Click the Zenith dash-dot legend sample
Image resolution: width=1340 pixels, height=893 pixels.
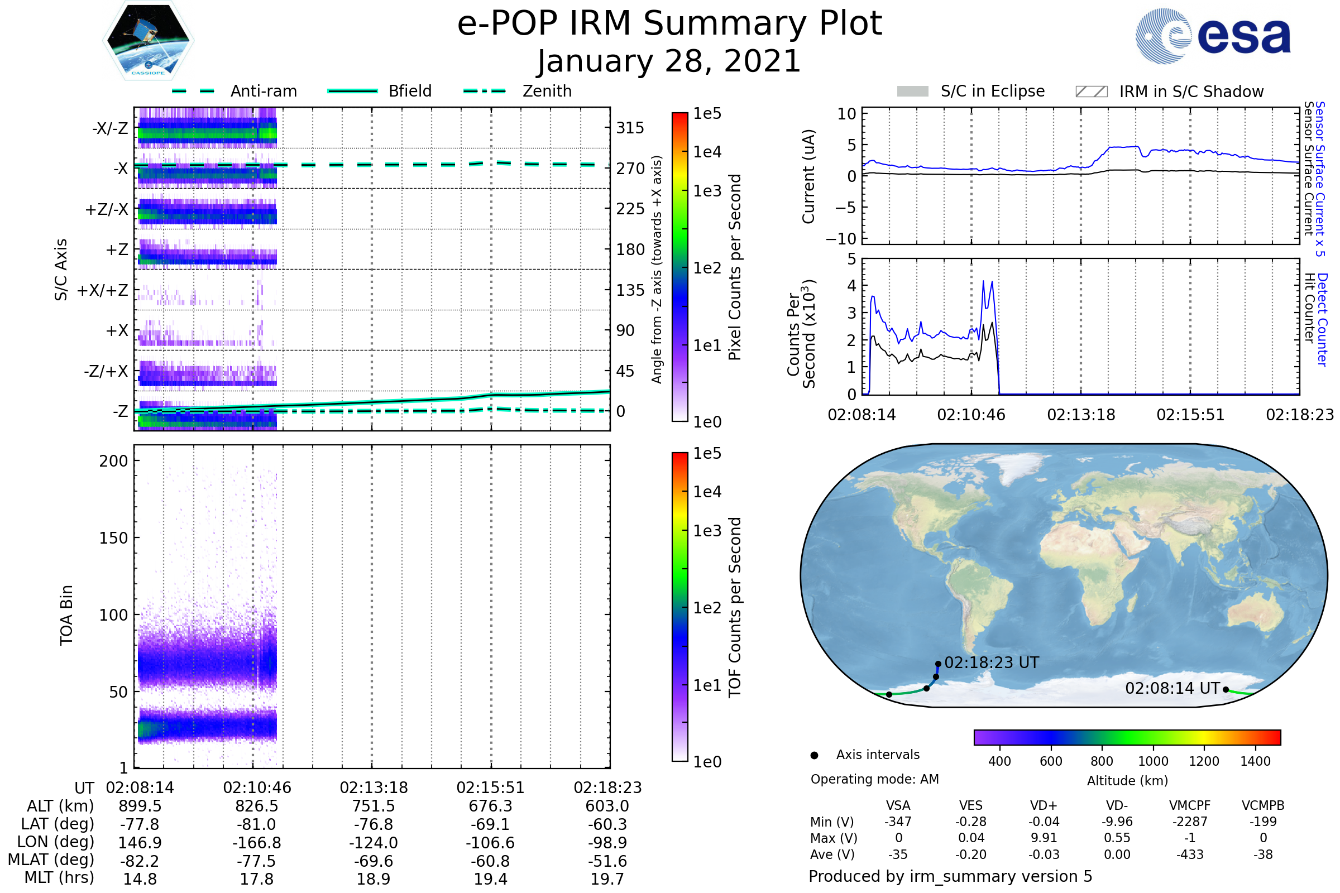click(485, 91)
